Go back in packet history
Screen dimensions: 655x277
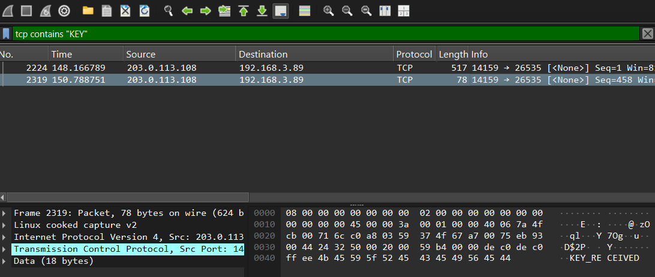click(x=187, y=11)
